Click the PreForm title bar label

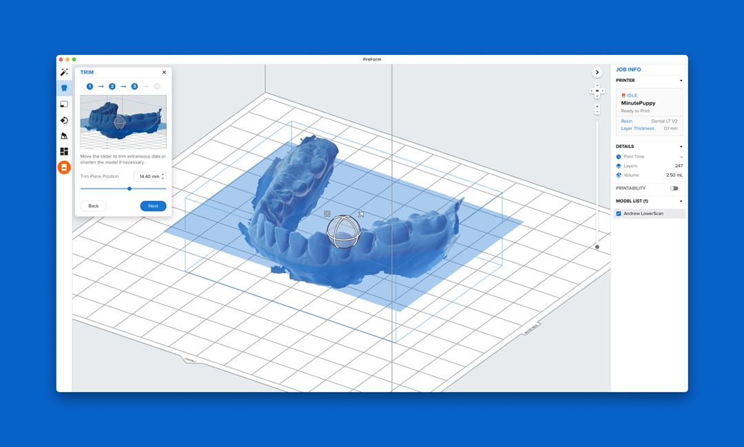pyautogui.click(x=371, y=59)
